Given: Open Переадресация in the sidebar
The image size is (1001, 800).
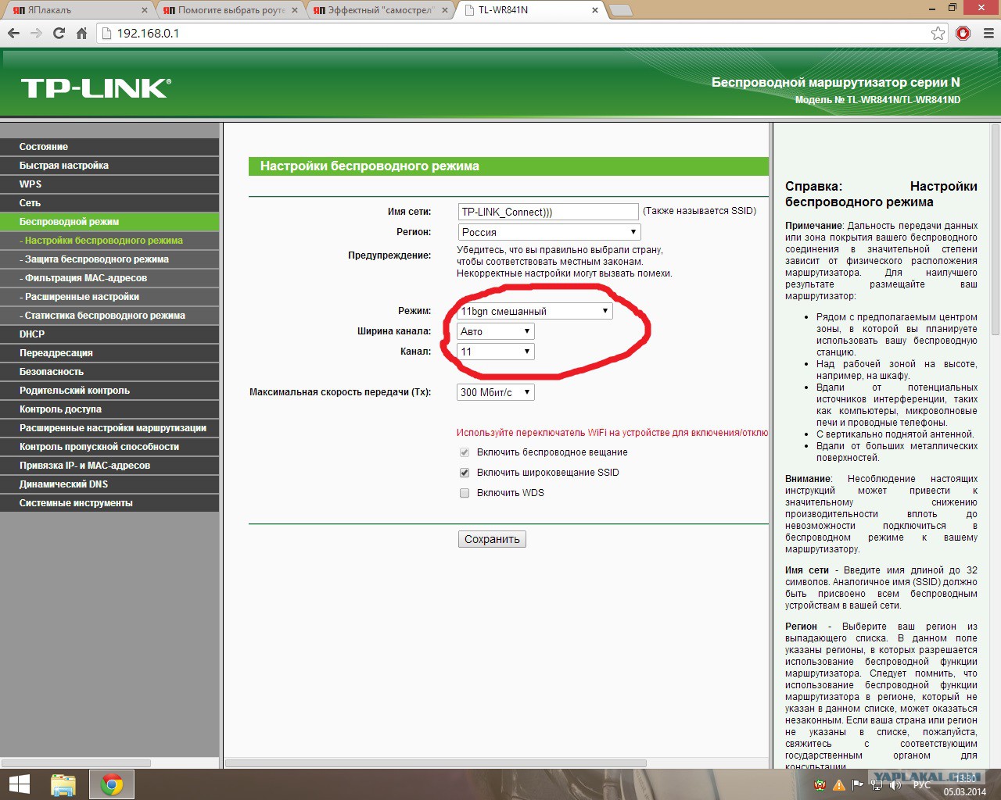Looking at the screenshot, I should [x=109, y=353].
